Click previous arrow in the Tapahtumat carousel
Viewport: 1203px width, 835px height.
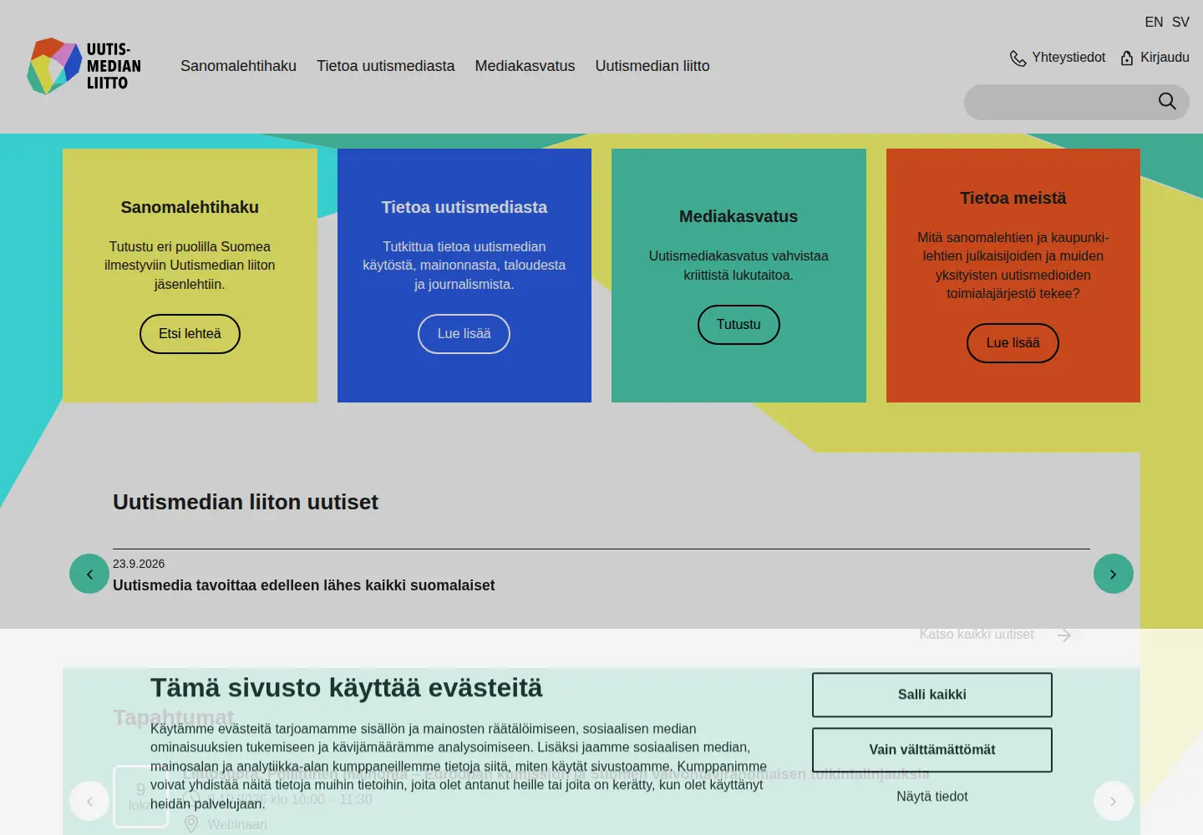point(89,801)
